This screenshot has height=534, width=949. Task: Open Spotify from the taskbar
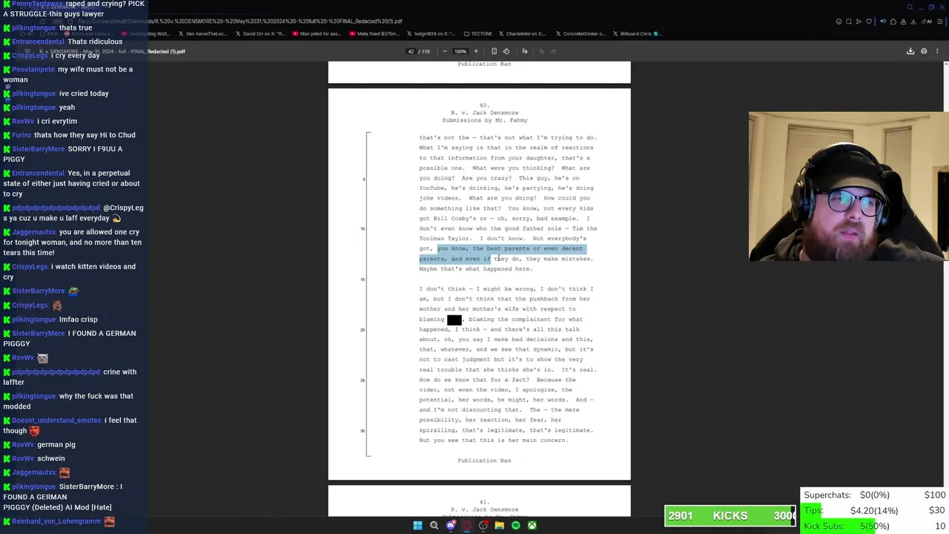(515, 525)
